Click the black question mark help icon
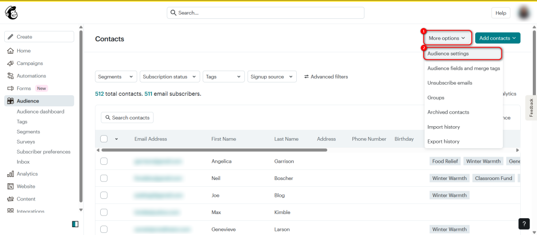The height and width of the screenshot is (235, 537). click(524, 223)
